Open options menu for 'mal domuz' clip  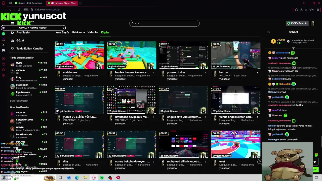[101, 72]
